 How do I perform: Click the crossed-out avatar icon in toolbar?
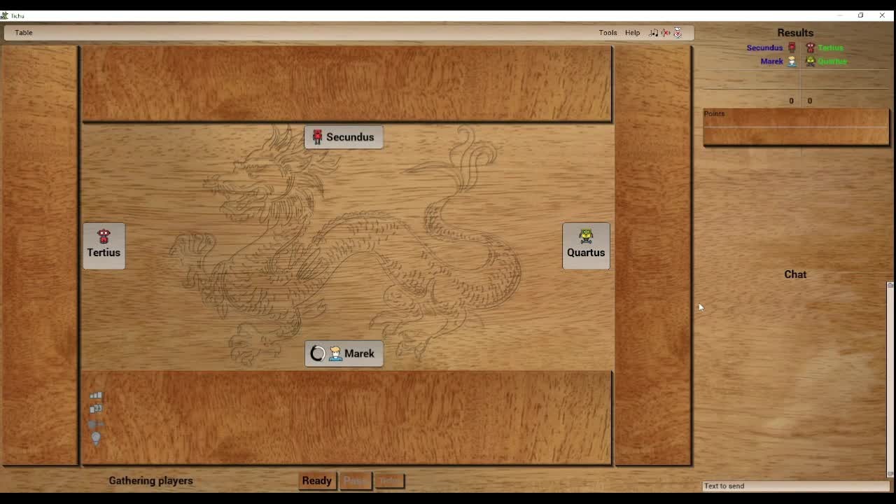point(678,33)
